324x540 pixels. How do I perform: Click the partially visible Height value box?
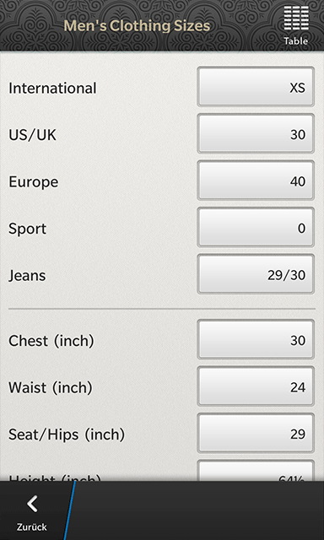point(256,471)
